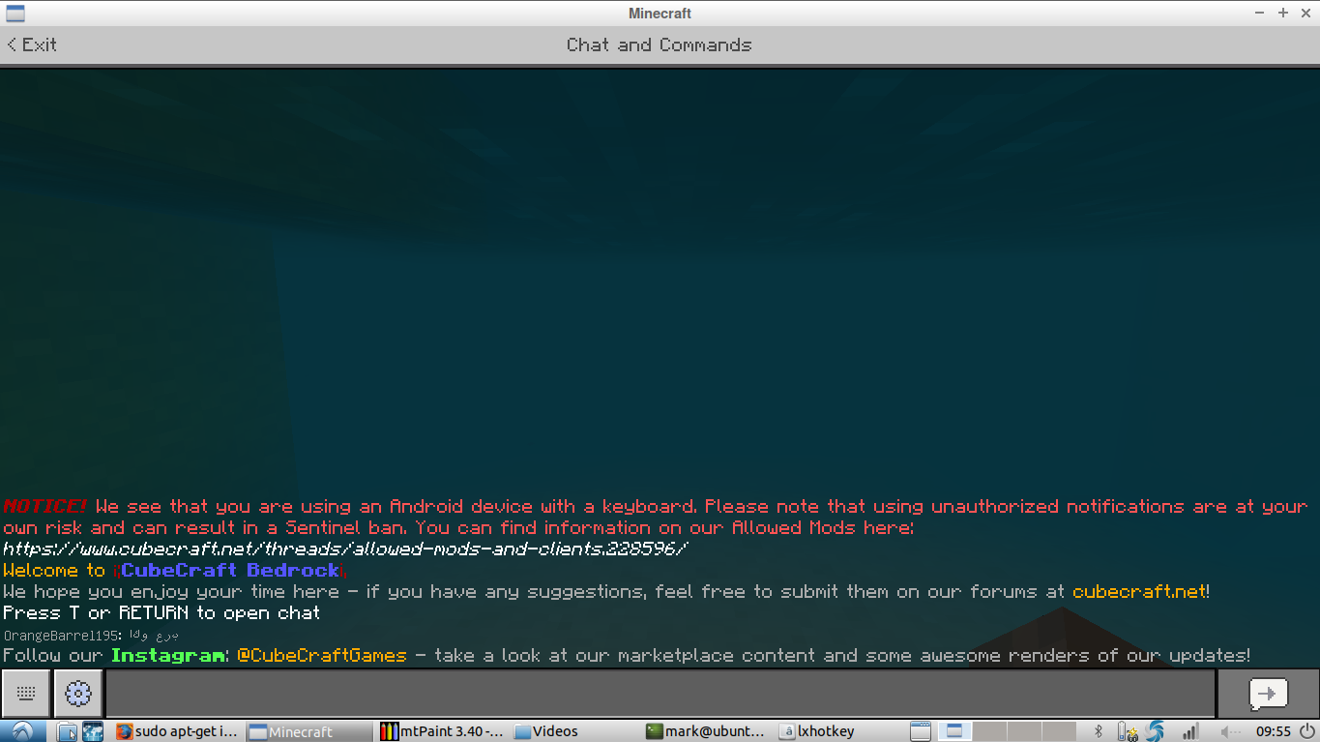This screenshot has height=742, width=1320.
Task: Click the 09:55 clock
Action: (1273, 731)
